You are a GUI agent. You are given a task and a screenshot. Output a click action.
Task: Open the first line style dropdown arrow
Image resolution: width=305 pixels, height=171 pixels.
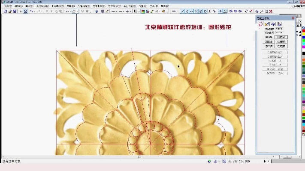(x=117, y=12)
